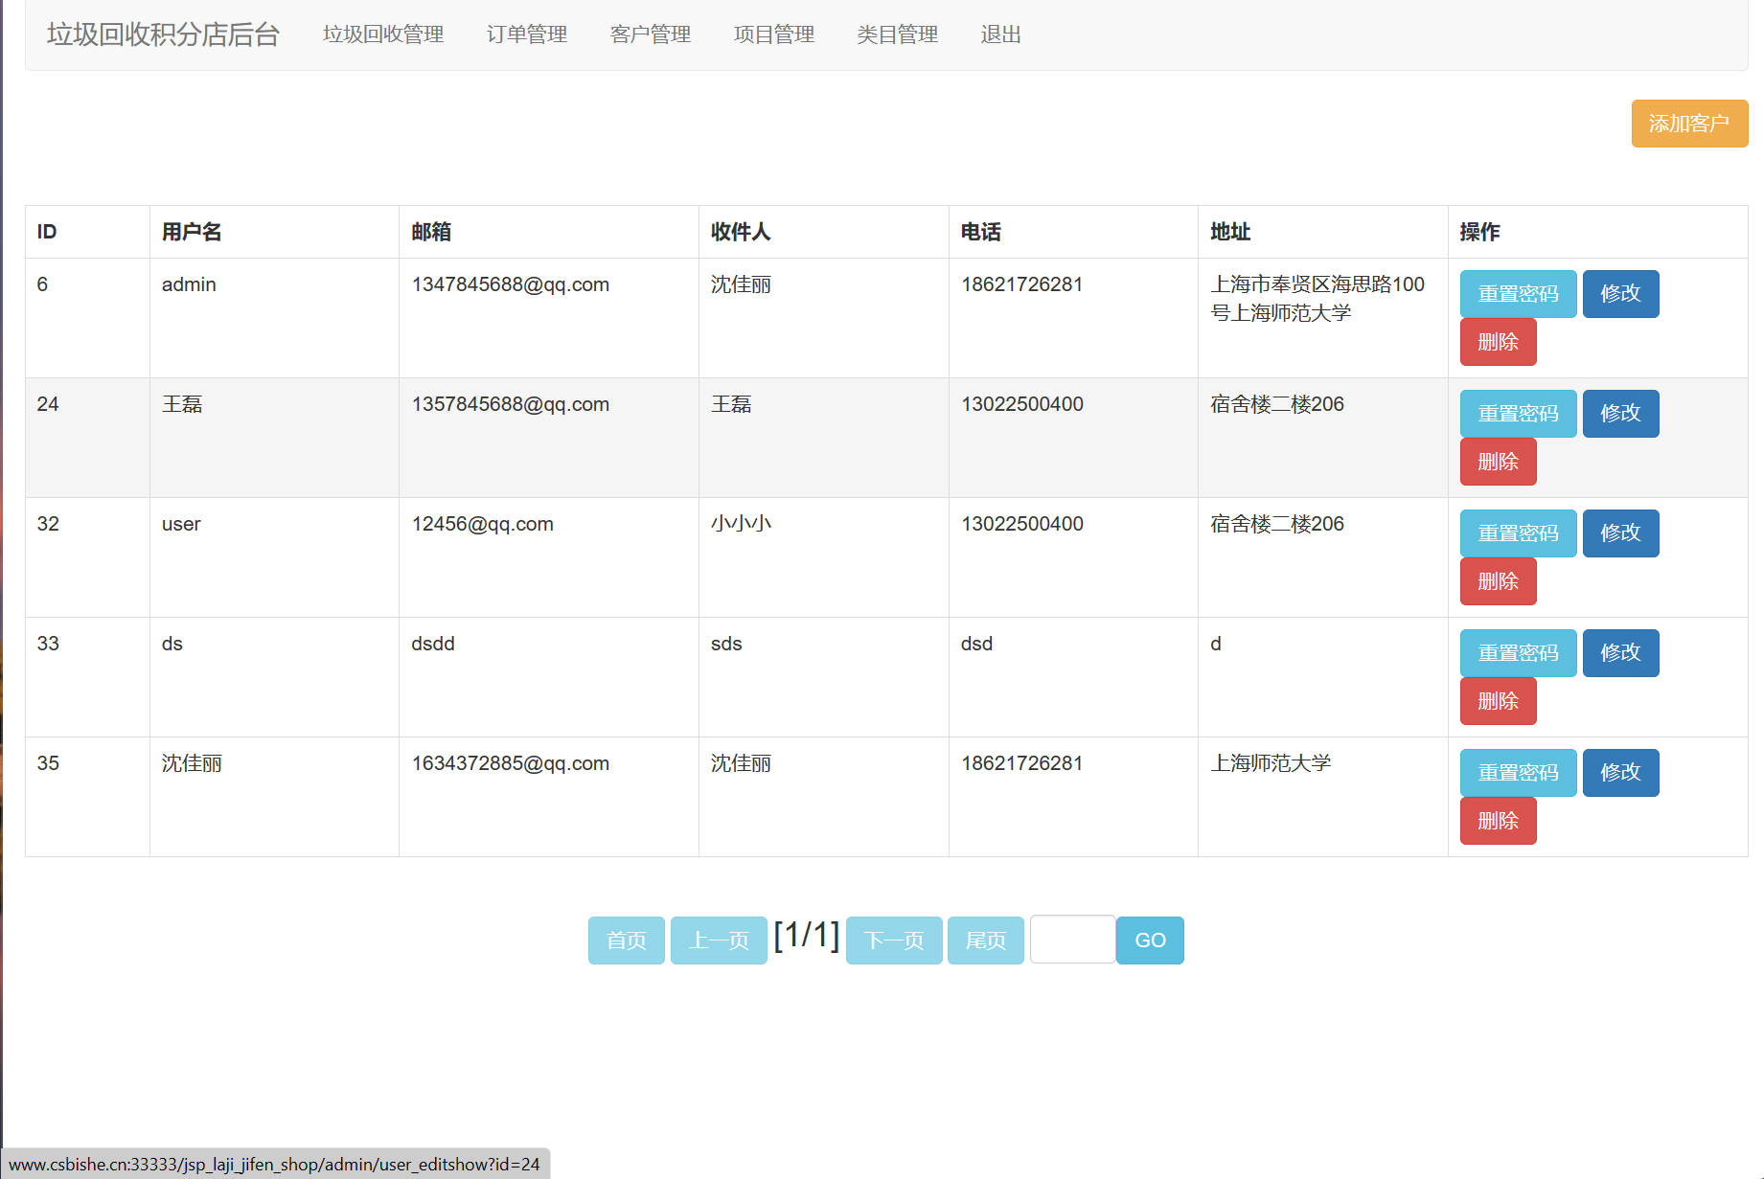Click the 添加客户 button
The width and height of the screenshot is (1764, 1179).
tap(1689, 124)
